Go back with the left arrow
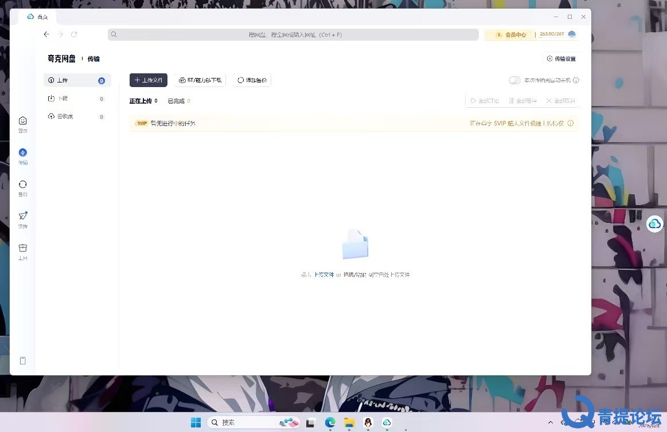This screenshot has height=432, width=667. pyautogui.click(x=47, y=34)
